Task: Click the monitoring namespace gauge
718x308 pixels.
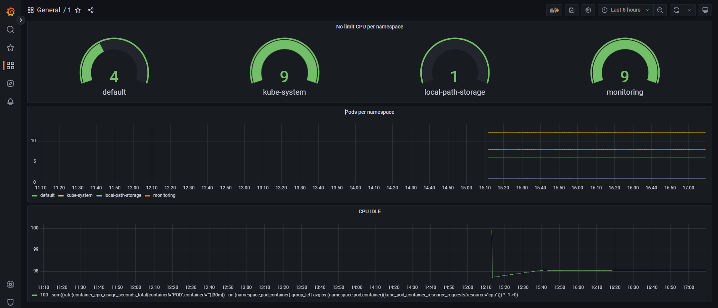Action: point(625,67)
